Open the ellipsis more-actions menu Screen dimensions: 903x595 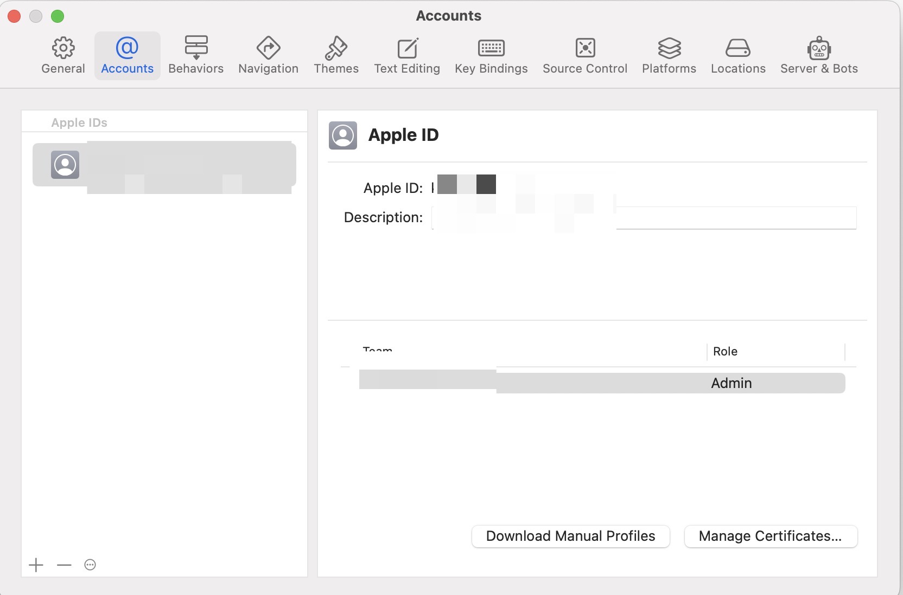[90, 565]
